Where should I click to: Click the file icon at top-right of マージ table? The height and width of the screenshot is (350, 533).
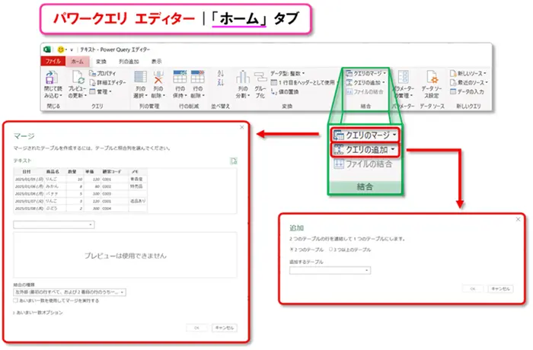pyautogui.click(x=234, y=161)
